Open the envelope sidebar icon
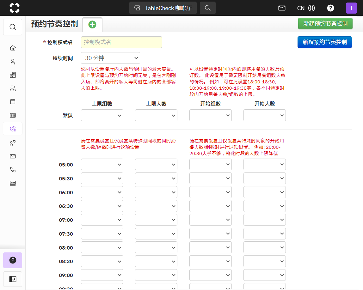Viewport: 363px width, 290px height. click(13, 156)
